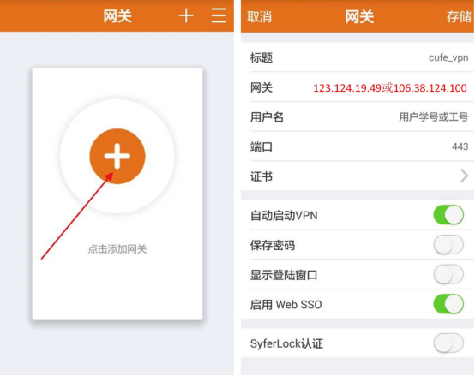Click the 网关 title on left screen
The width and height of the screenshot is (475, 376).
(x=117, y=16)
